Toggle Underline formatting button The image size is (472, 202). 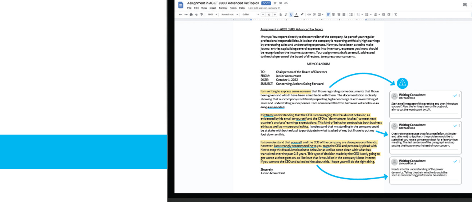coord(291,14)
